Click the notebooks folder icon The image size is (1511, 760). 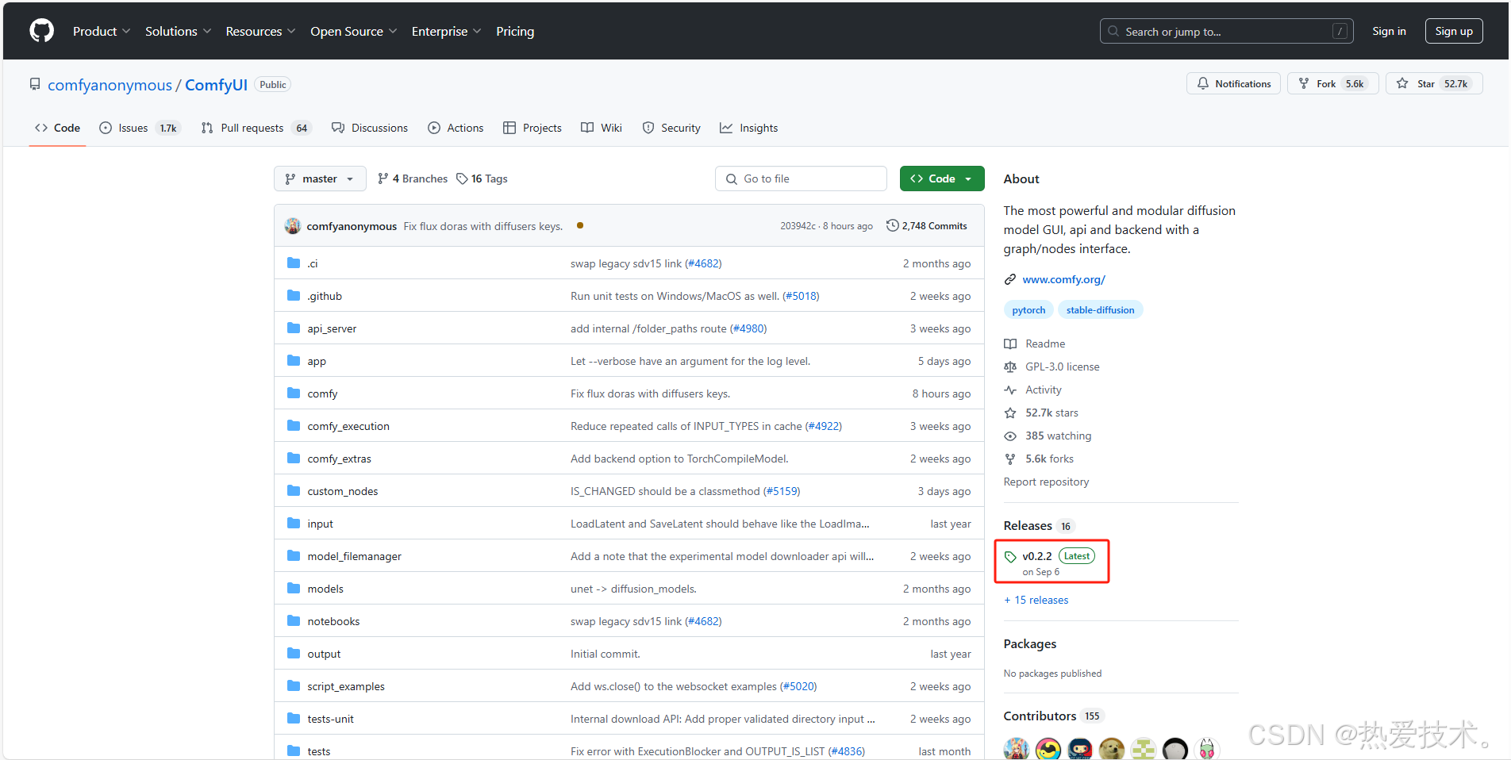[x=294, y=620]
